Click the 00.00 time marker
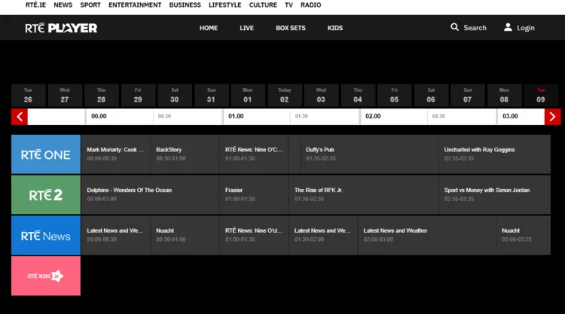Viewport: 565px width, 314px height. click(x=99, y=116)
